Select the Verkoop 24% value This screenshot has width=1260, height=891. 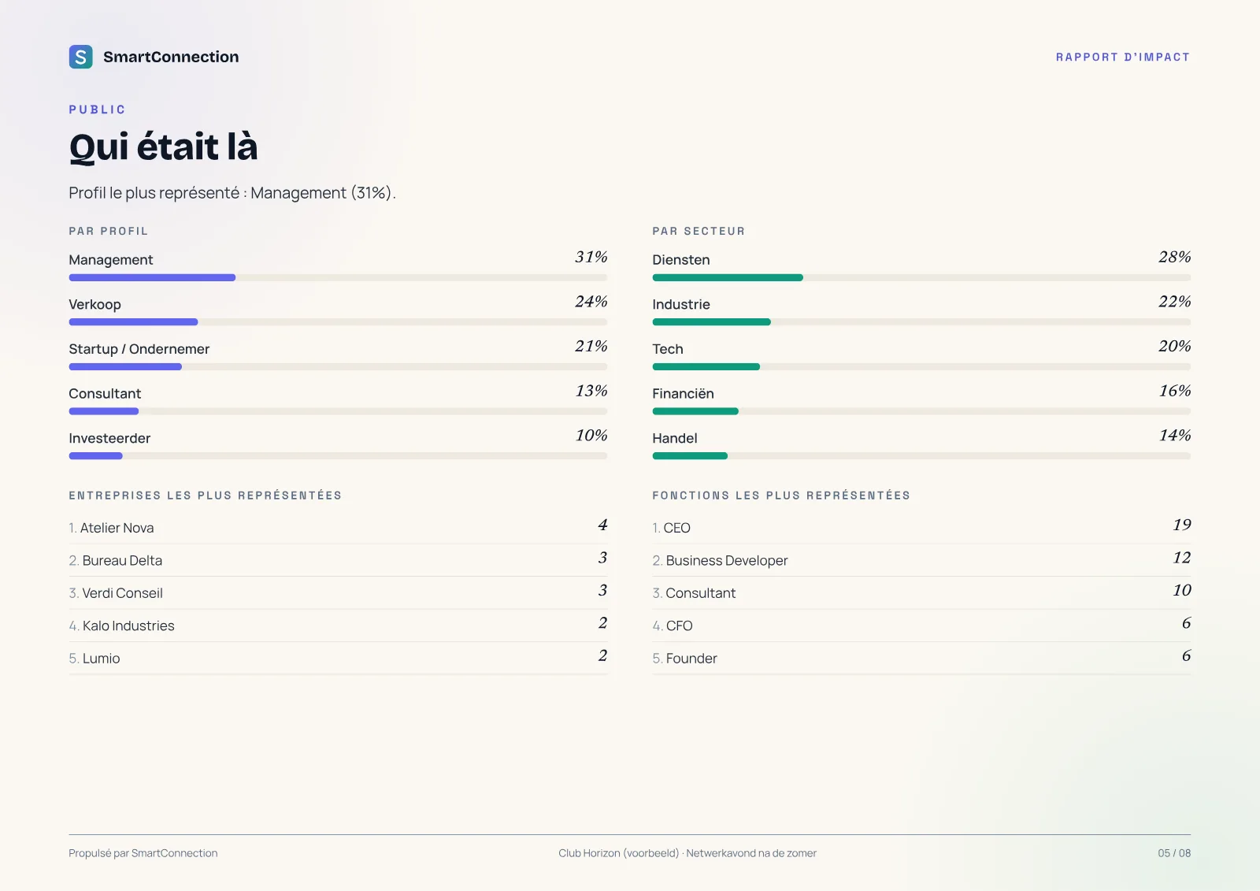tap(591, 302)
